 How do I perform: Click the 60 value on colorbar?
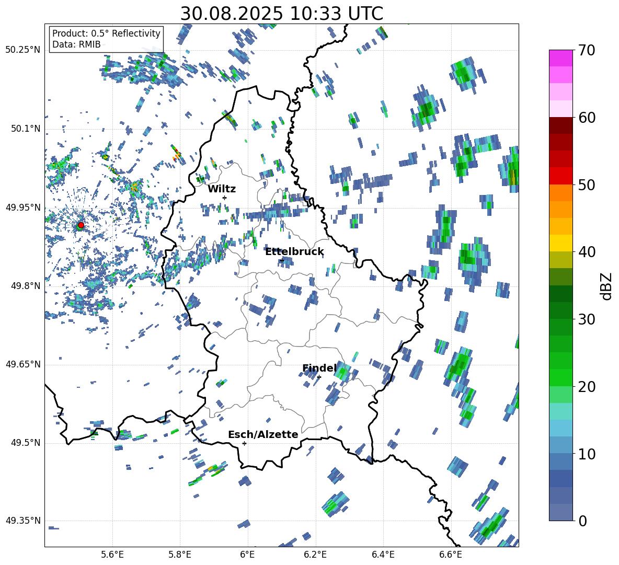point(587,118)
